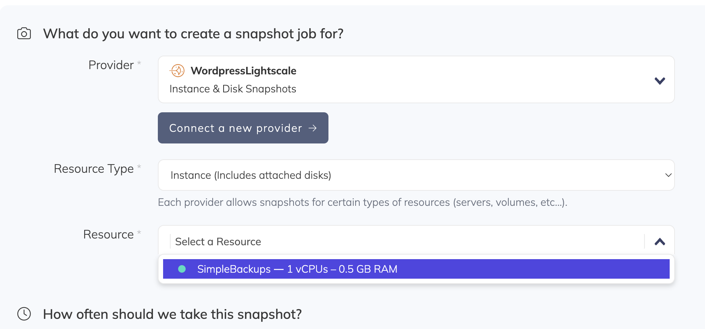The width and height of the screenshot is (705, 329).
Task: Click the snapshot job creation heading
Action: (194, 33)
